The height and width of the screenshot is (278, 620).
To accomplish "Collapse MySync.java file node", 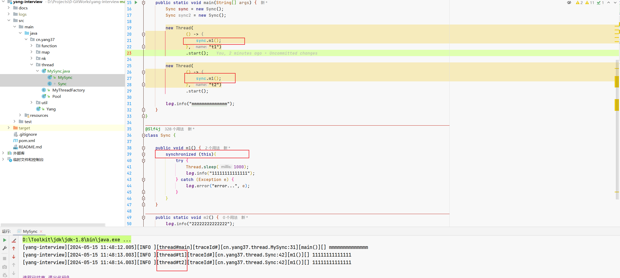I will (x=37, y=71).
